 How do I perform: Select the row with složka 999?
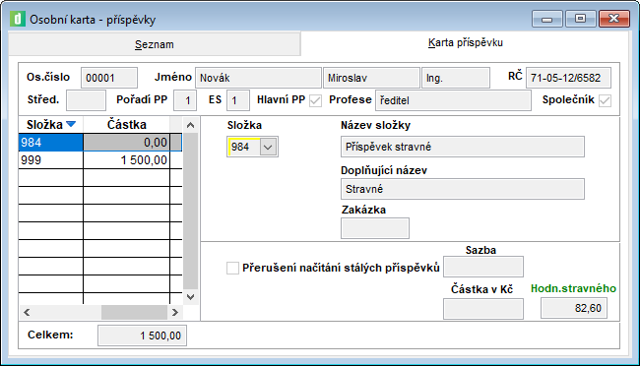click(100, 160)
